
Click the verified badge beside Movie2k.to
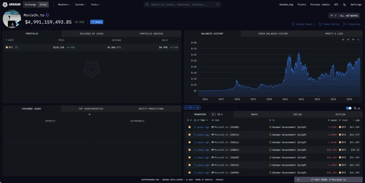click(x=47, y=15)
